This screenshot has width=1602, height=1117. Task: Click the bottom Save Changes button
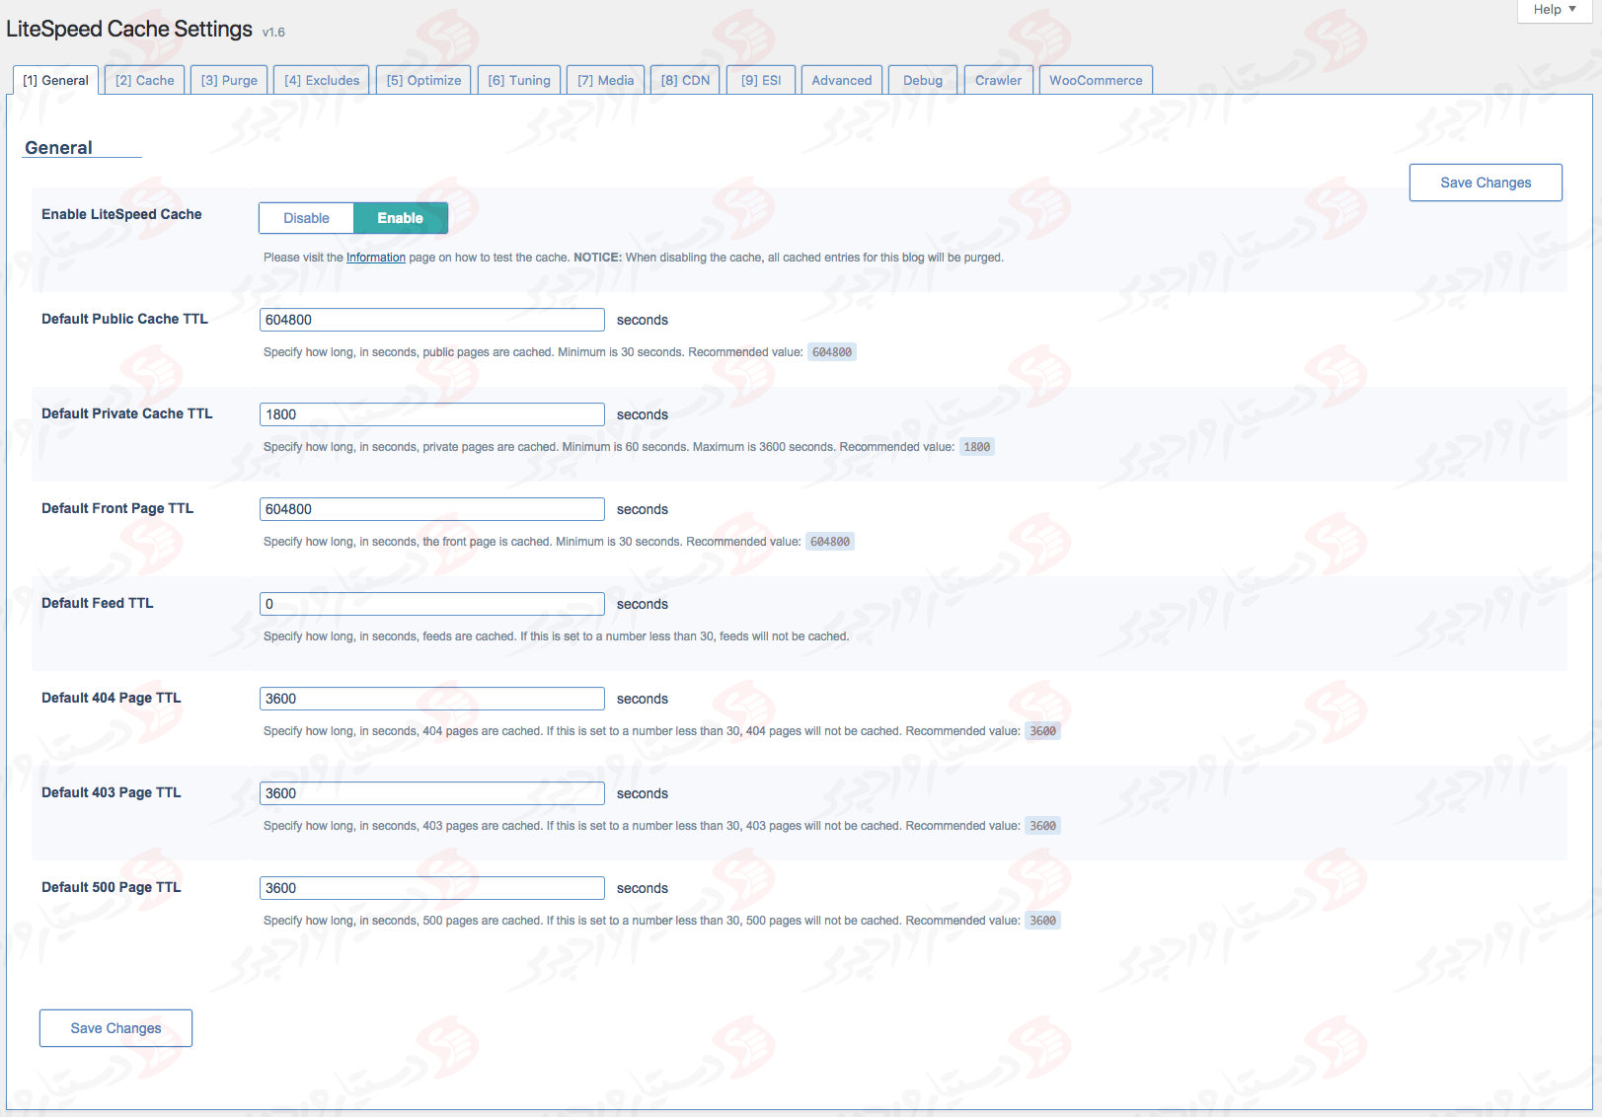pos(115,1028)
